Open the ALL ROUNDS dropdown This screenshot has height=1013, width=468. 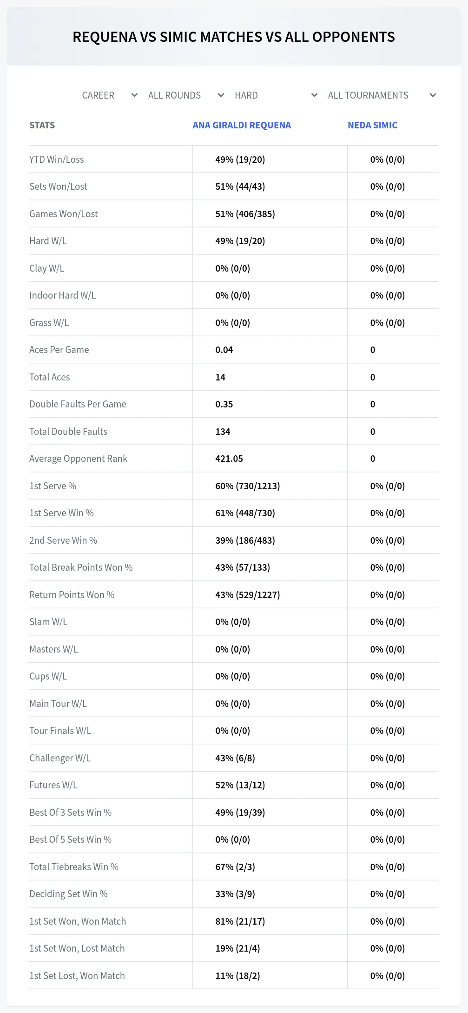pyautogui.click(x=186, y=95)
